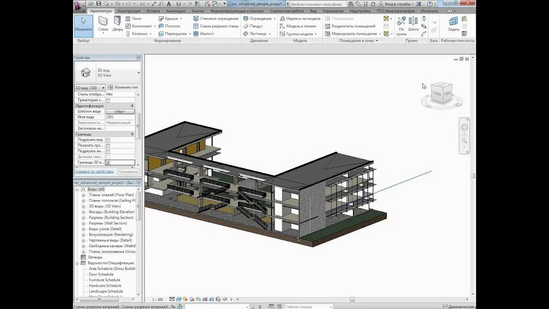Toggle the Подрезать ан... checkbox
This screenshot has width=549, height=309.
tap(108, 151)
